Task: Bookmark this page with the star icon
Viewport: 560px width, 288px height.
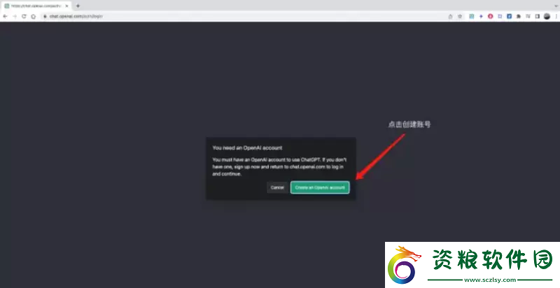Action: (x=460, y=16)
